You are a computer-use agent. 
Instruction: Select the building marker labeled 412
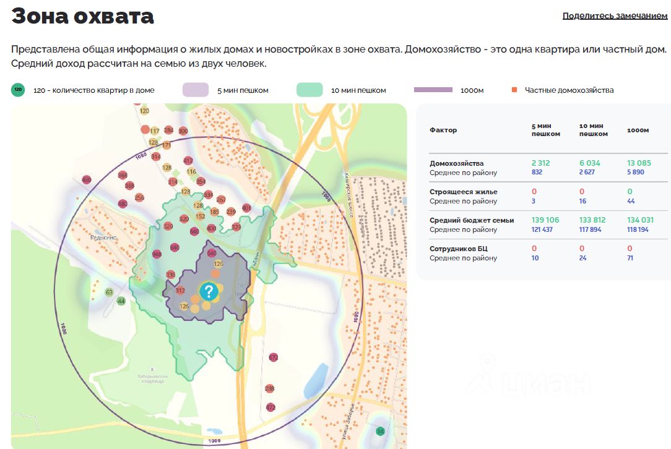click(188, 160)
